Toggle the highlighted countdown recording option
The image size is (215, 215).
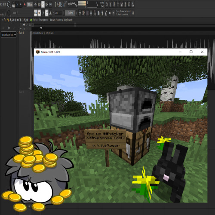(43, 4)
